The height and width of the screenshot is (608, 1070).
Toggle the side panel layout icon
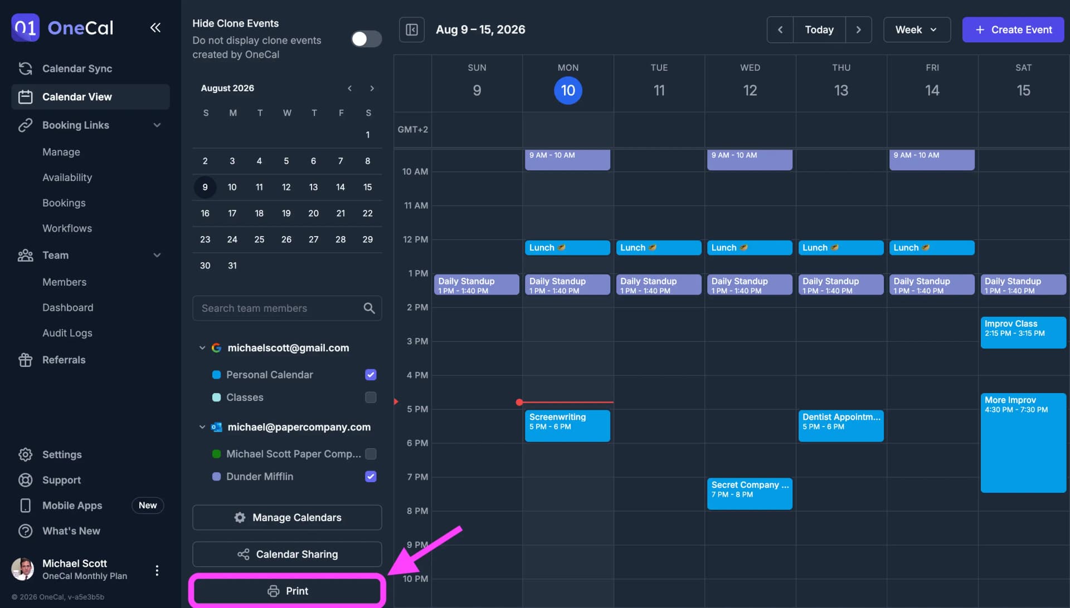pyautogui.click(x=412, y=30)
